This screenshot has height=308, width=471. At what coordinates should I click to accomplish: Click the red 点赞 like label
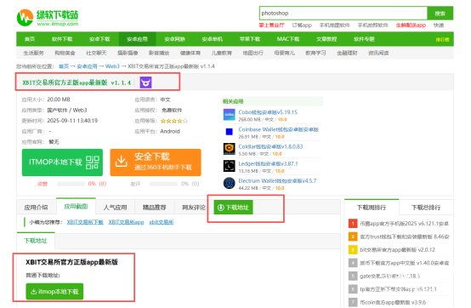click(x=43, y=184)
